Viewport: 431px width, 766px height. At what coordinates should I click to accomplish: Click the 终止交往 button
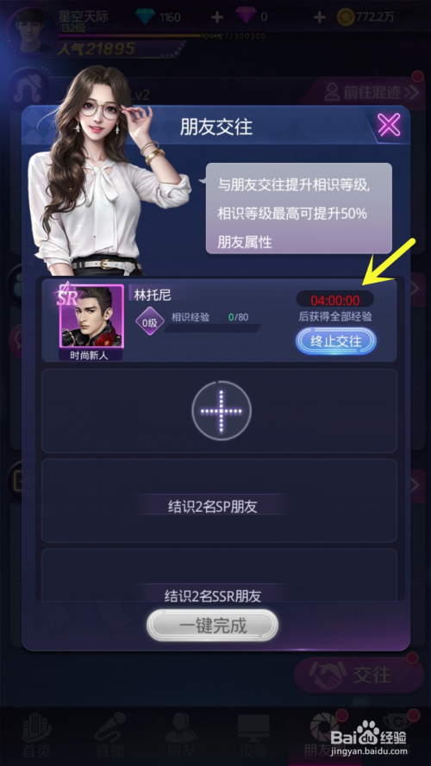[x=335, y=341]
